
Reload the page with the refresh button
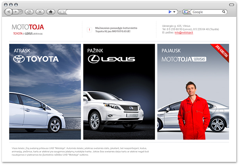[29, 12]
